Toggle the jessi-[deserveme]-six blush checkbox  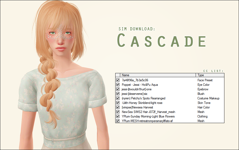coord(118,94)
